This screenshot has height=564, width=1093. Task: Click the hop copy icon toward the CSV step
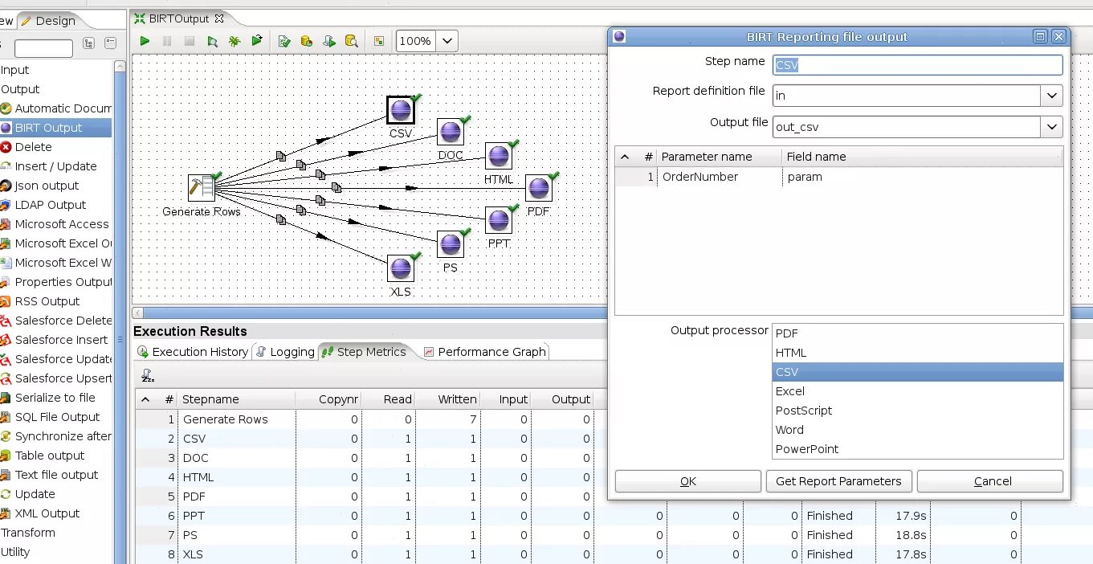click(280, 156)
